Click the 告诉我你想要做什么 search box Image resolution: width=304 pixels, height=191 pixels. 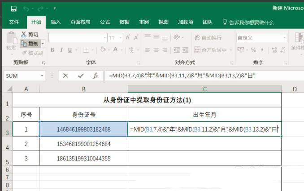248,22
